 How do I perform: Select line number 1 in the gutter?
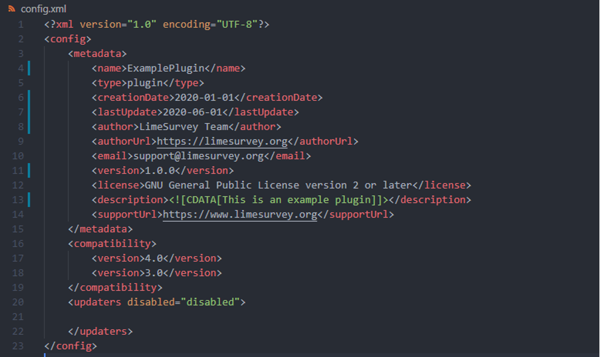click(21, 25)
